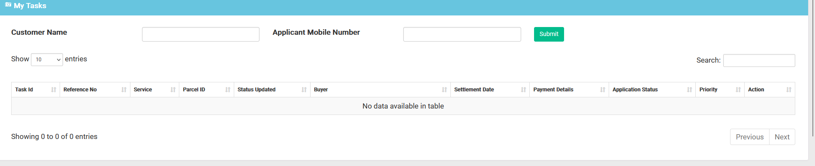The height and width of the screenshot is (166, 815).
Task: Sort by Reference No column icon
Action: [124, 90]
